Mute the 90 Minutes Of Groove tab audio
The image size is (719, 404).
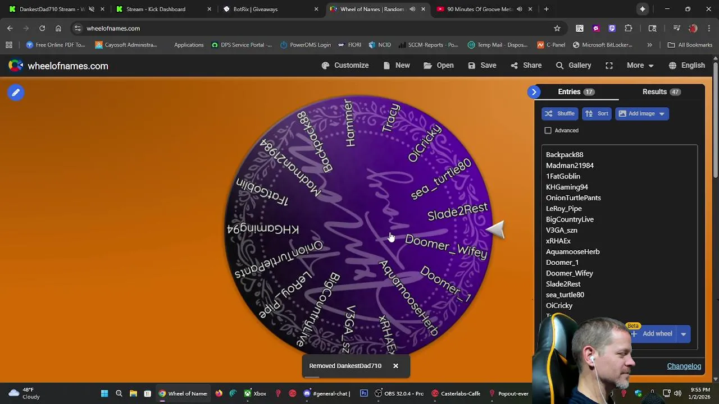tap(519, 9)
